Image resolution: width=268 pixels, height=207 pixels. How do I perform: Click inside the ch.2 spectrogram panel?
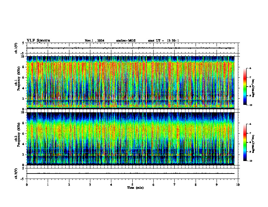pos(131,139)
